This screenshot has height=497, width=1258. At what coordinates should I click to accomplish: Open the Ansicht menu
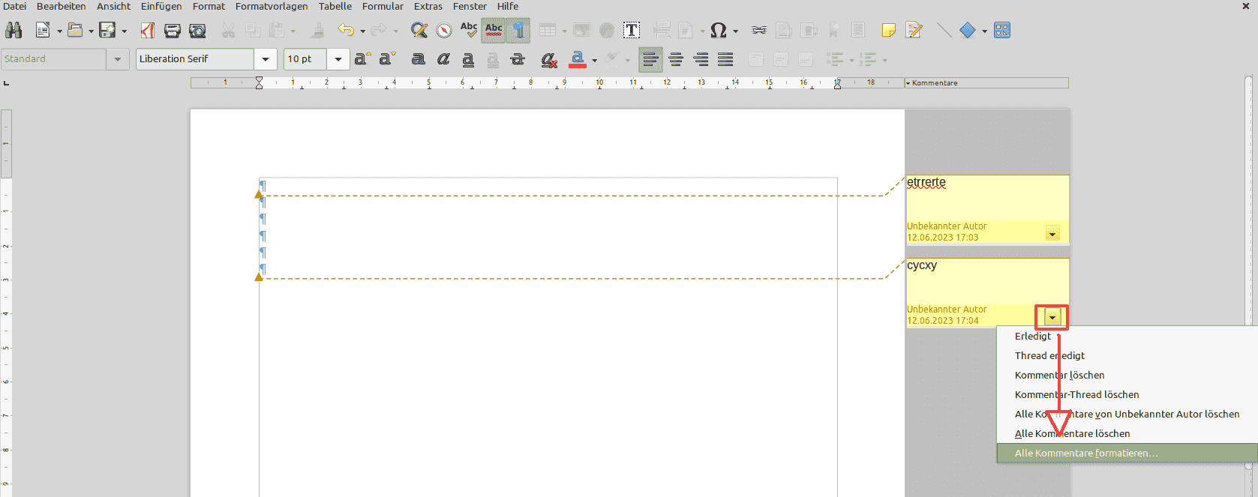(x=114, y=6)
